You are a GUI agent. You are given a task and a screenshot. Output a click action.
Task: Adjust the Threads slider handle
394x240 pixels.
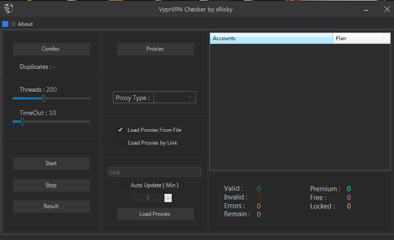tap(44, 98)
